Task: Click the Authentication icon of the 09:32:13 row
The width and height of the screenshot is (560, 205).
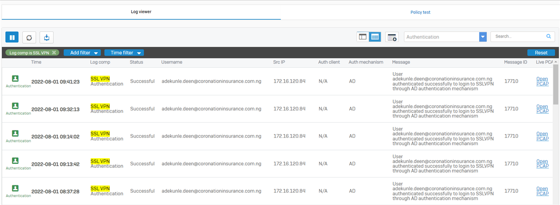Action: coord(15,106)
